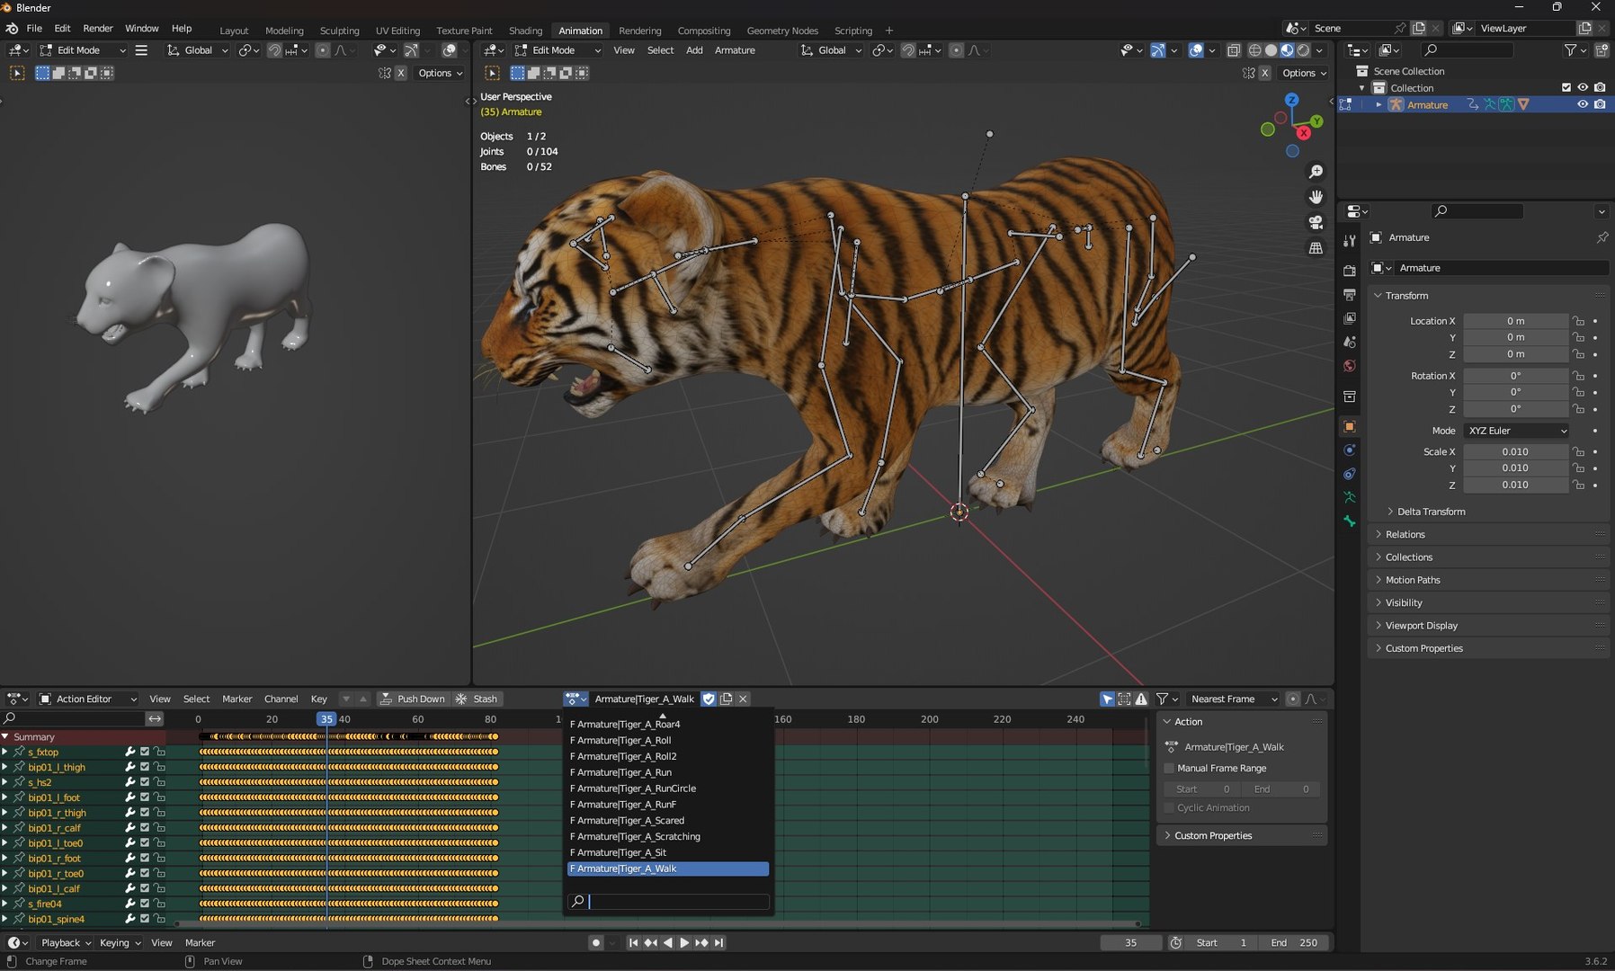Switch to the Geometry Nodes workspace tab
The image size is (1615, 971).
pos(782,31)
